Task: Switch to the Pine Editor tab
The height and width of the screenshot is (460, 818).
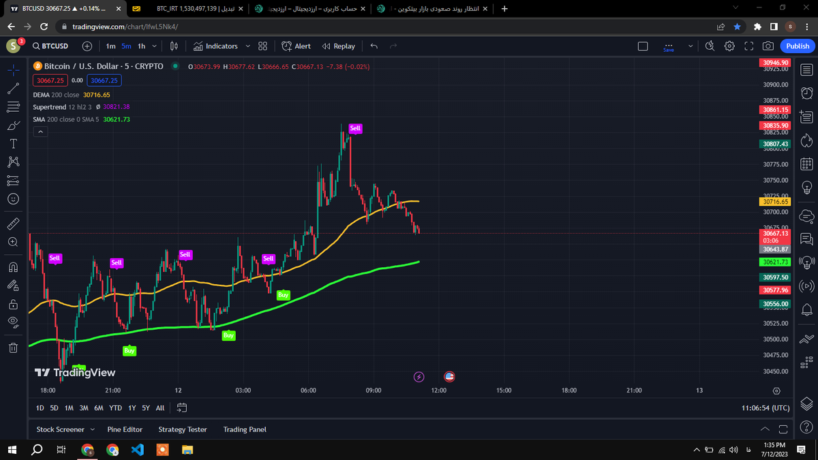Action: (125, 429)
